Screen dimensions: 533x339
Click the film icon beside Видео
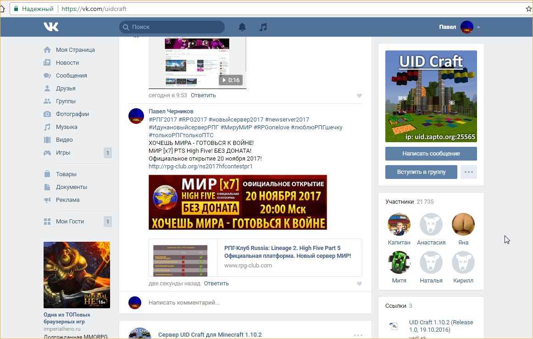pos(47,140)
